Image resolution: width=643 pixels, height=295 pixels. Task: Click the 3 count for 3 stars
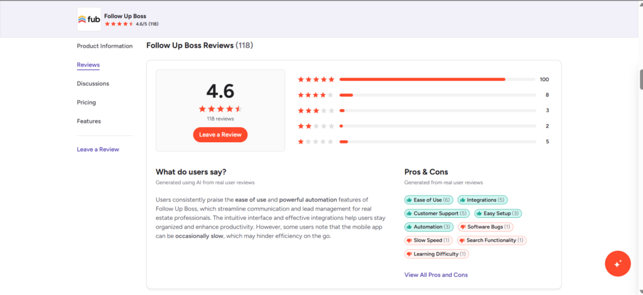click(x=547, y=110)
